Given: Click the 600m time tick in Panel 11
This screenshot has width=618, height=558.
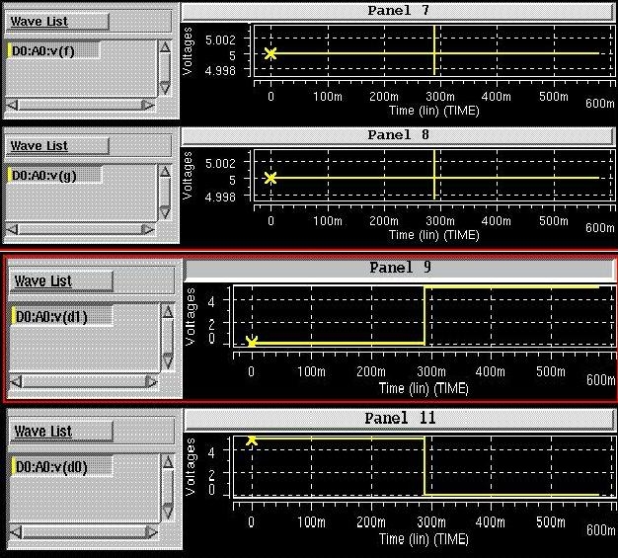Looking at the screenshot, I should coord(600,530).
